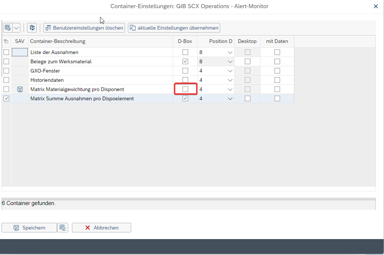The image size is (384, 255).
Task: Click the select-all icon in table header corner
Action: click(6, 41)
